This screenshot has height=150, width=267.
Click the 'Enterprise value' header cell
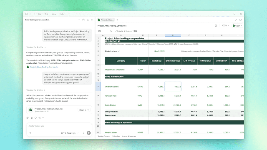tap(173, 61)
